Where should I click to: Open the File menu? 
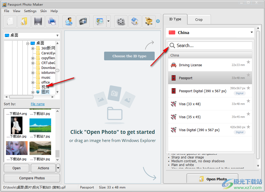(x=6, y=11)
